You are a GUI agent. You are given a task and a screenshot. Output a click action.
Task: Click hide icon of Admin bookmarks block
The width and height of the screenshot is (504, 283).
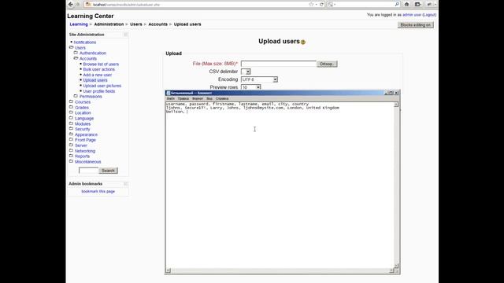[126, 184]
